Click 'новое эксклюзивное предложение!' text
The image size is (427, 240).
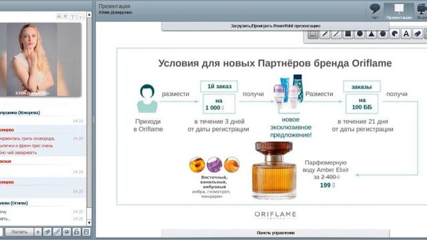pyautogui.click(x=291, y=127)
